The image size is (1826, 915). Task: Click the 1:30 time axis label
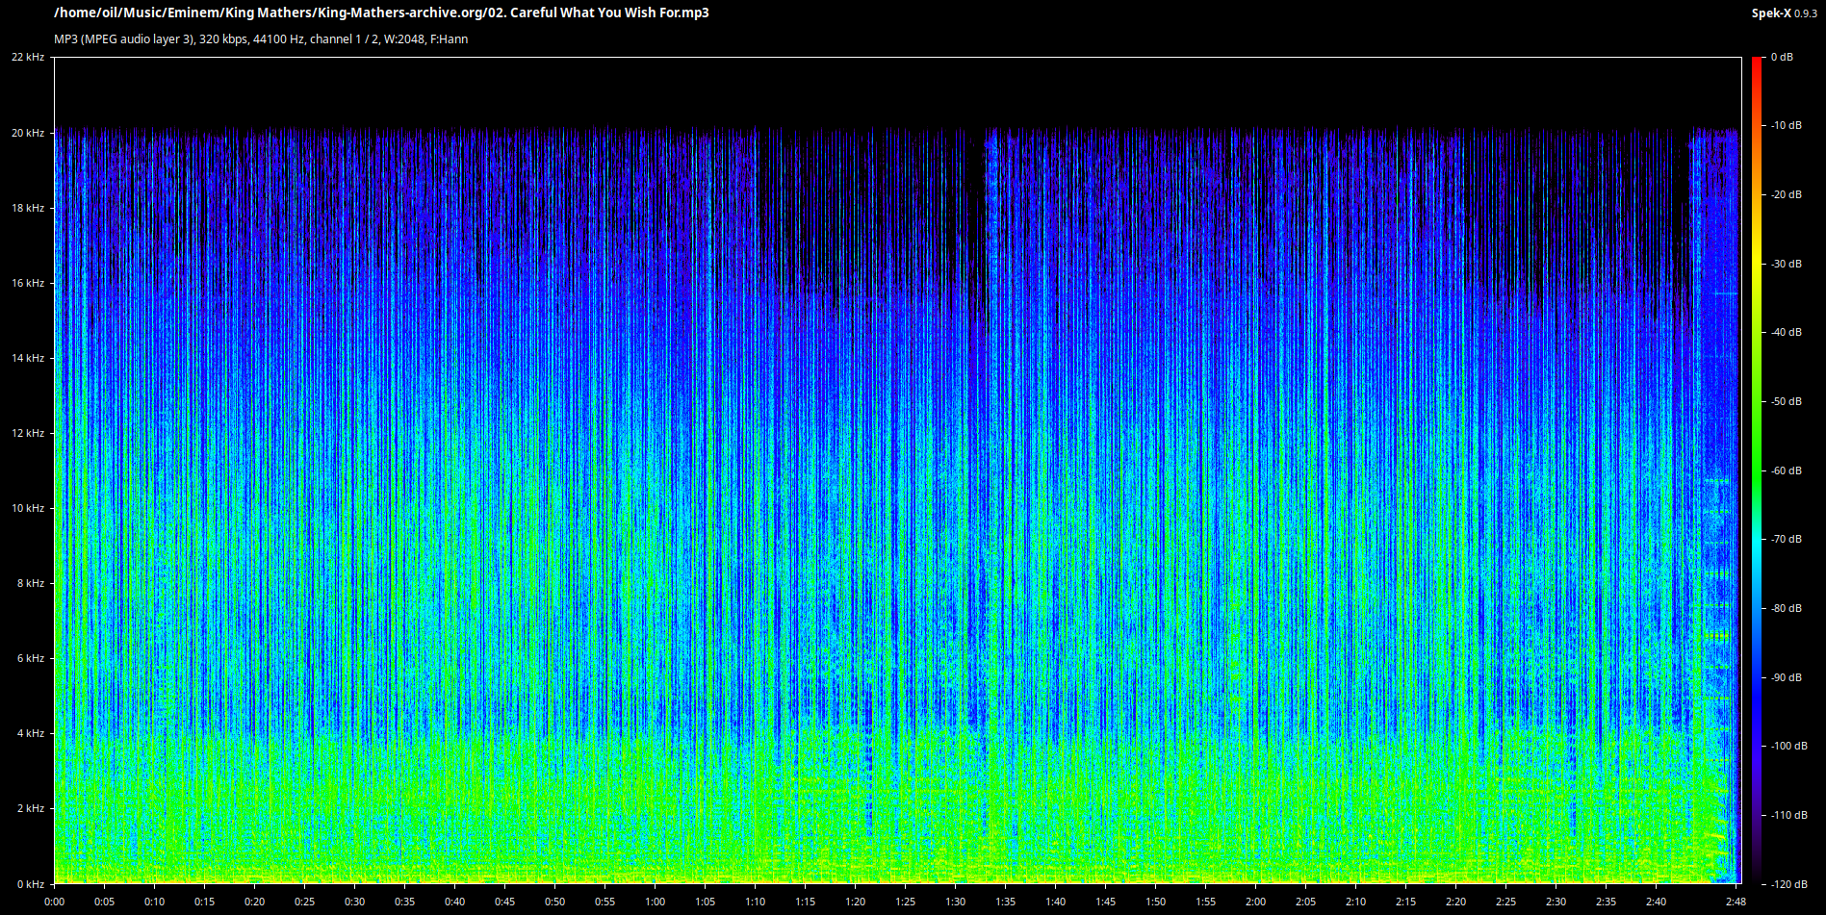tap(955, 902)
